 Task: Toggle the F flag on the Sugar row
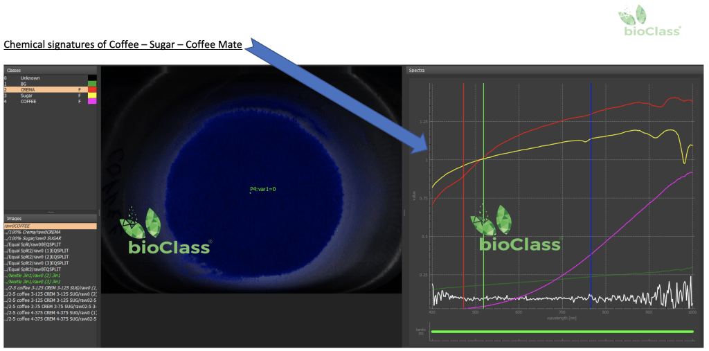[x=79, y=96]
